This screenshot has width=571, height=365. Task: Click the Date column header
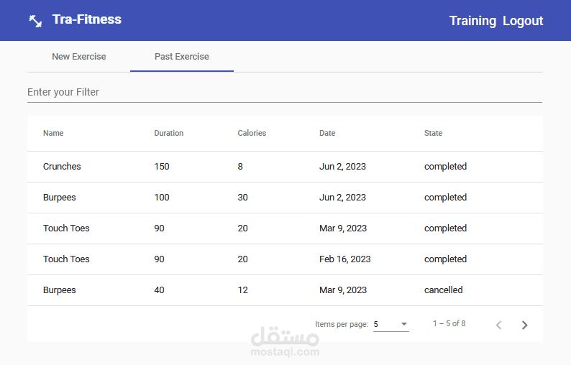327,133
